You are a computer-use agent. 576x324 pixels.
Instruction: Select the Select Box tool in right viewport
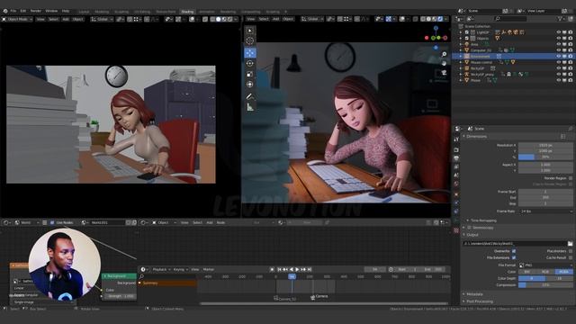click(250, 31)
